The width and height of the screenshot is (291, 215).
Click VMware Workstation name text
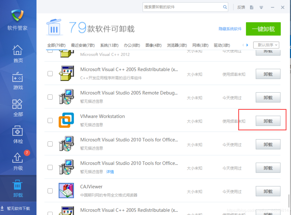pos(102,116)
